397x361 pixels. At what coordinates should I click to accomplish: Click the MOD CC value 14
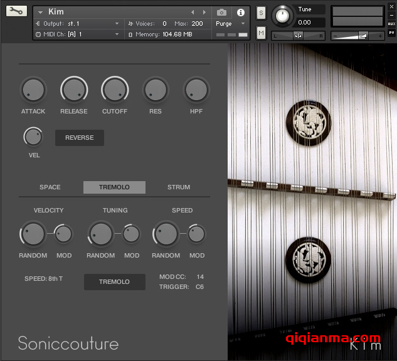click(200, 277)
